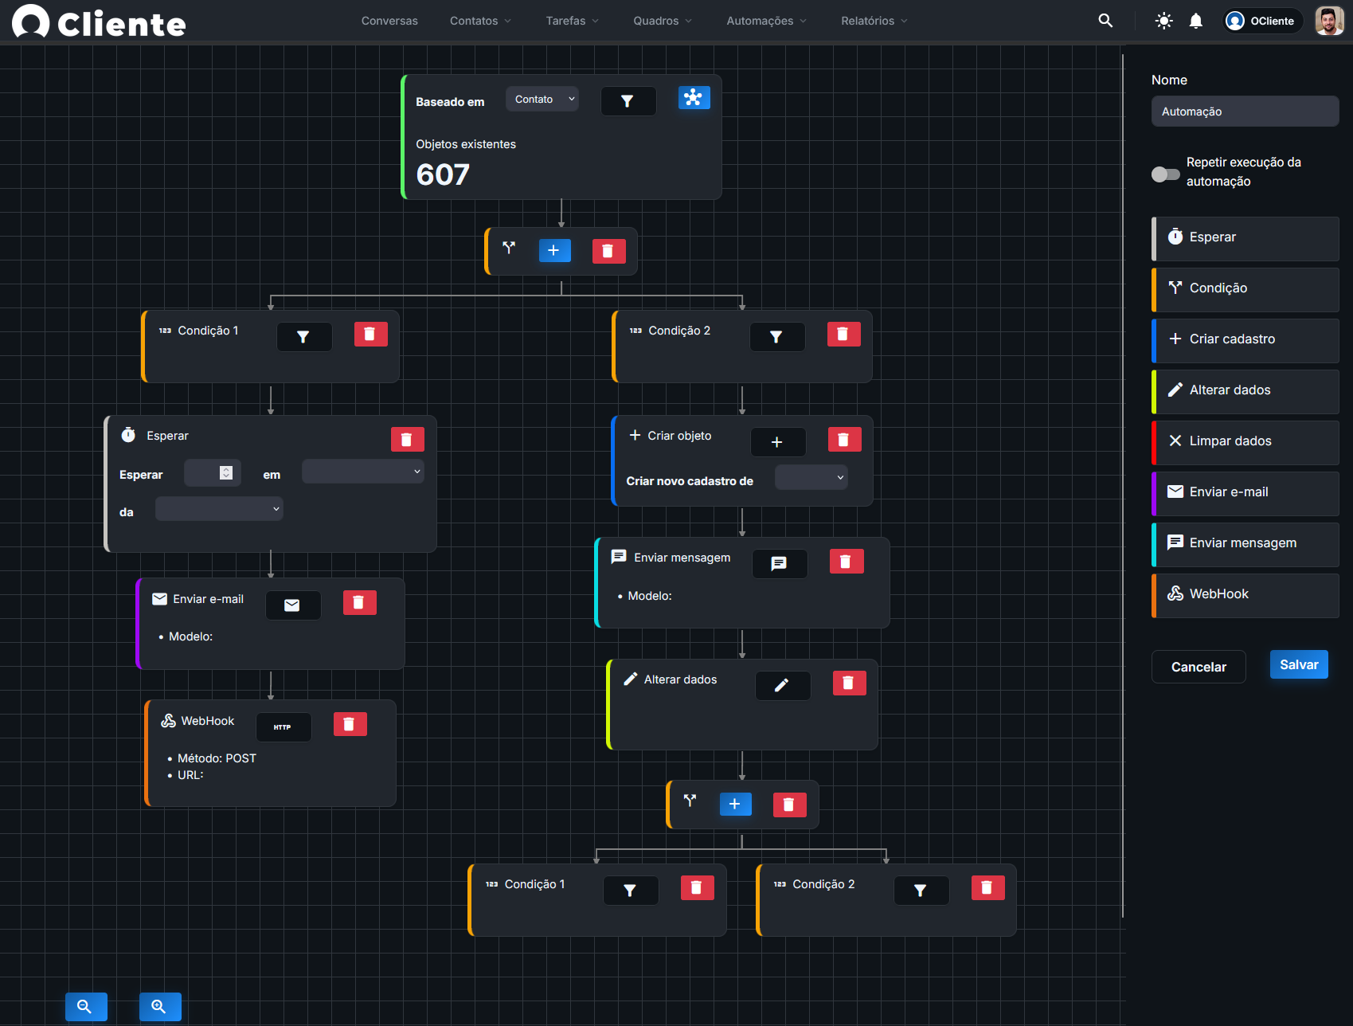Viewport: 1353px width, 1026px height.
Task: Click the Salvar button
Action: (1299, 664)
